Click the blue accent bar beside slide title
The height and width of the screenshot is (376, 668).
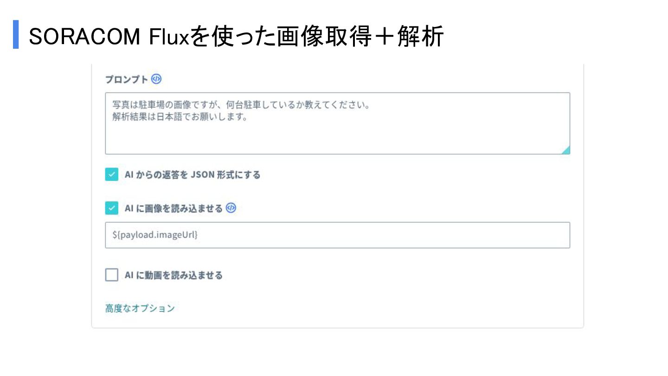(16, 34)
